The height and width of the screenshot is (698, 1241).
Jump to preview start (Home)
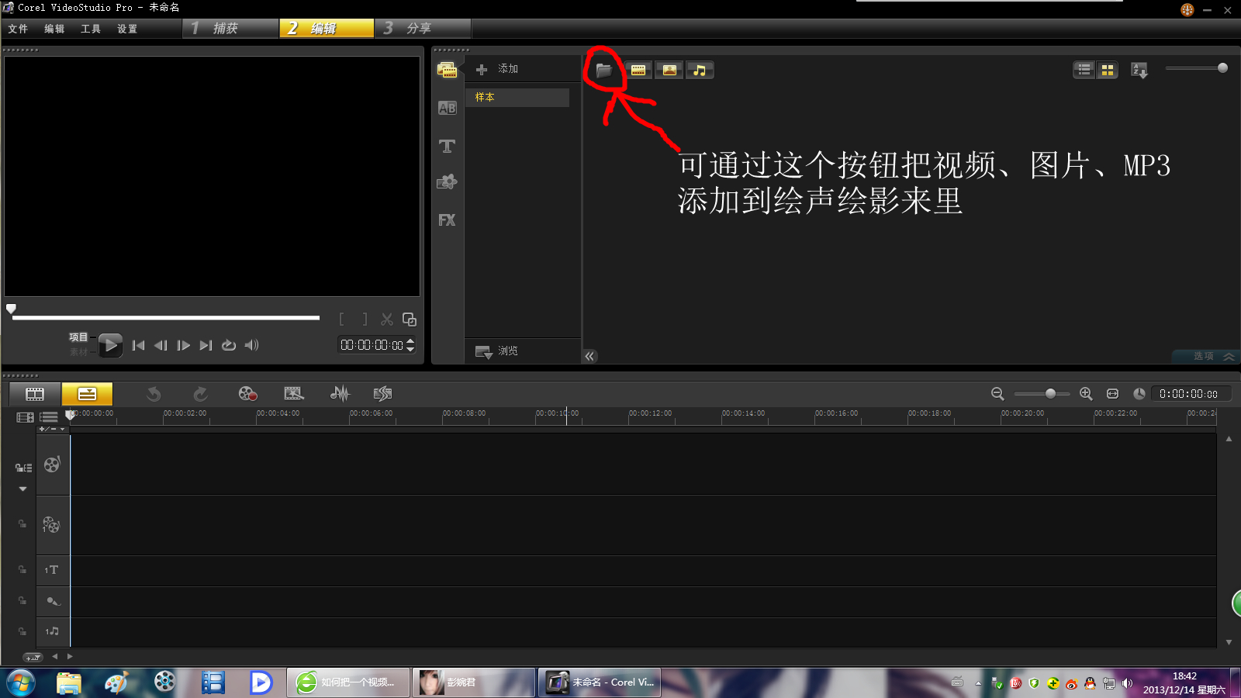138,345
